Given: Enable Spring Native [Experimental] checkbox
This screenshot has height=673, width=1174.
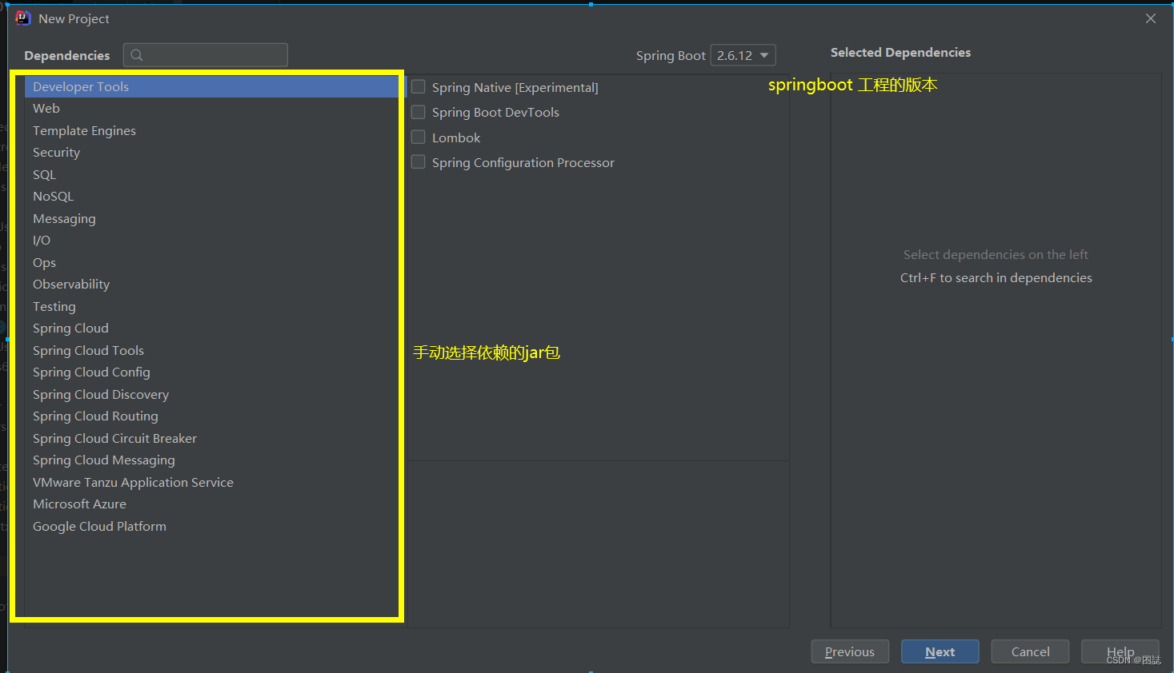Looking at the screenshot, I should (x=418, y=86).
